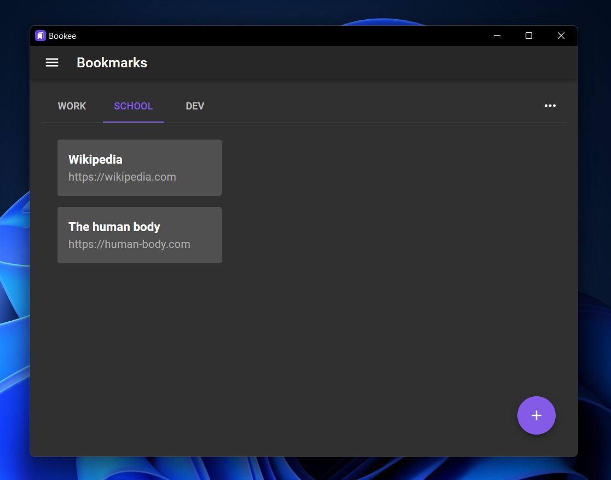Close the Bookee application

click(x=561, y=36)
